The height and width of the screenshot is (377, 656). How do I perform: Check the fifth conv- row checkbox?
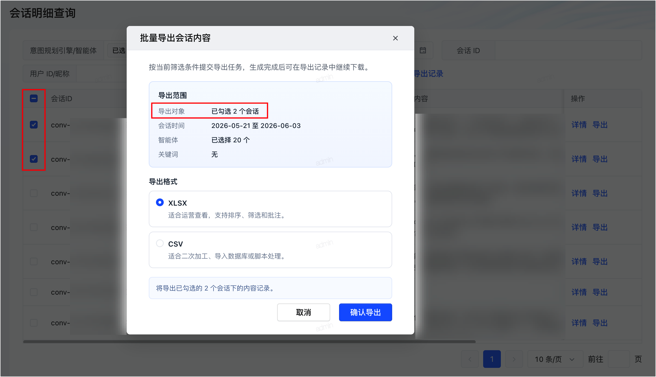pyautogui.click(x=34, y=261)
